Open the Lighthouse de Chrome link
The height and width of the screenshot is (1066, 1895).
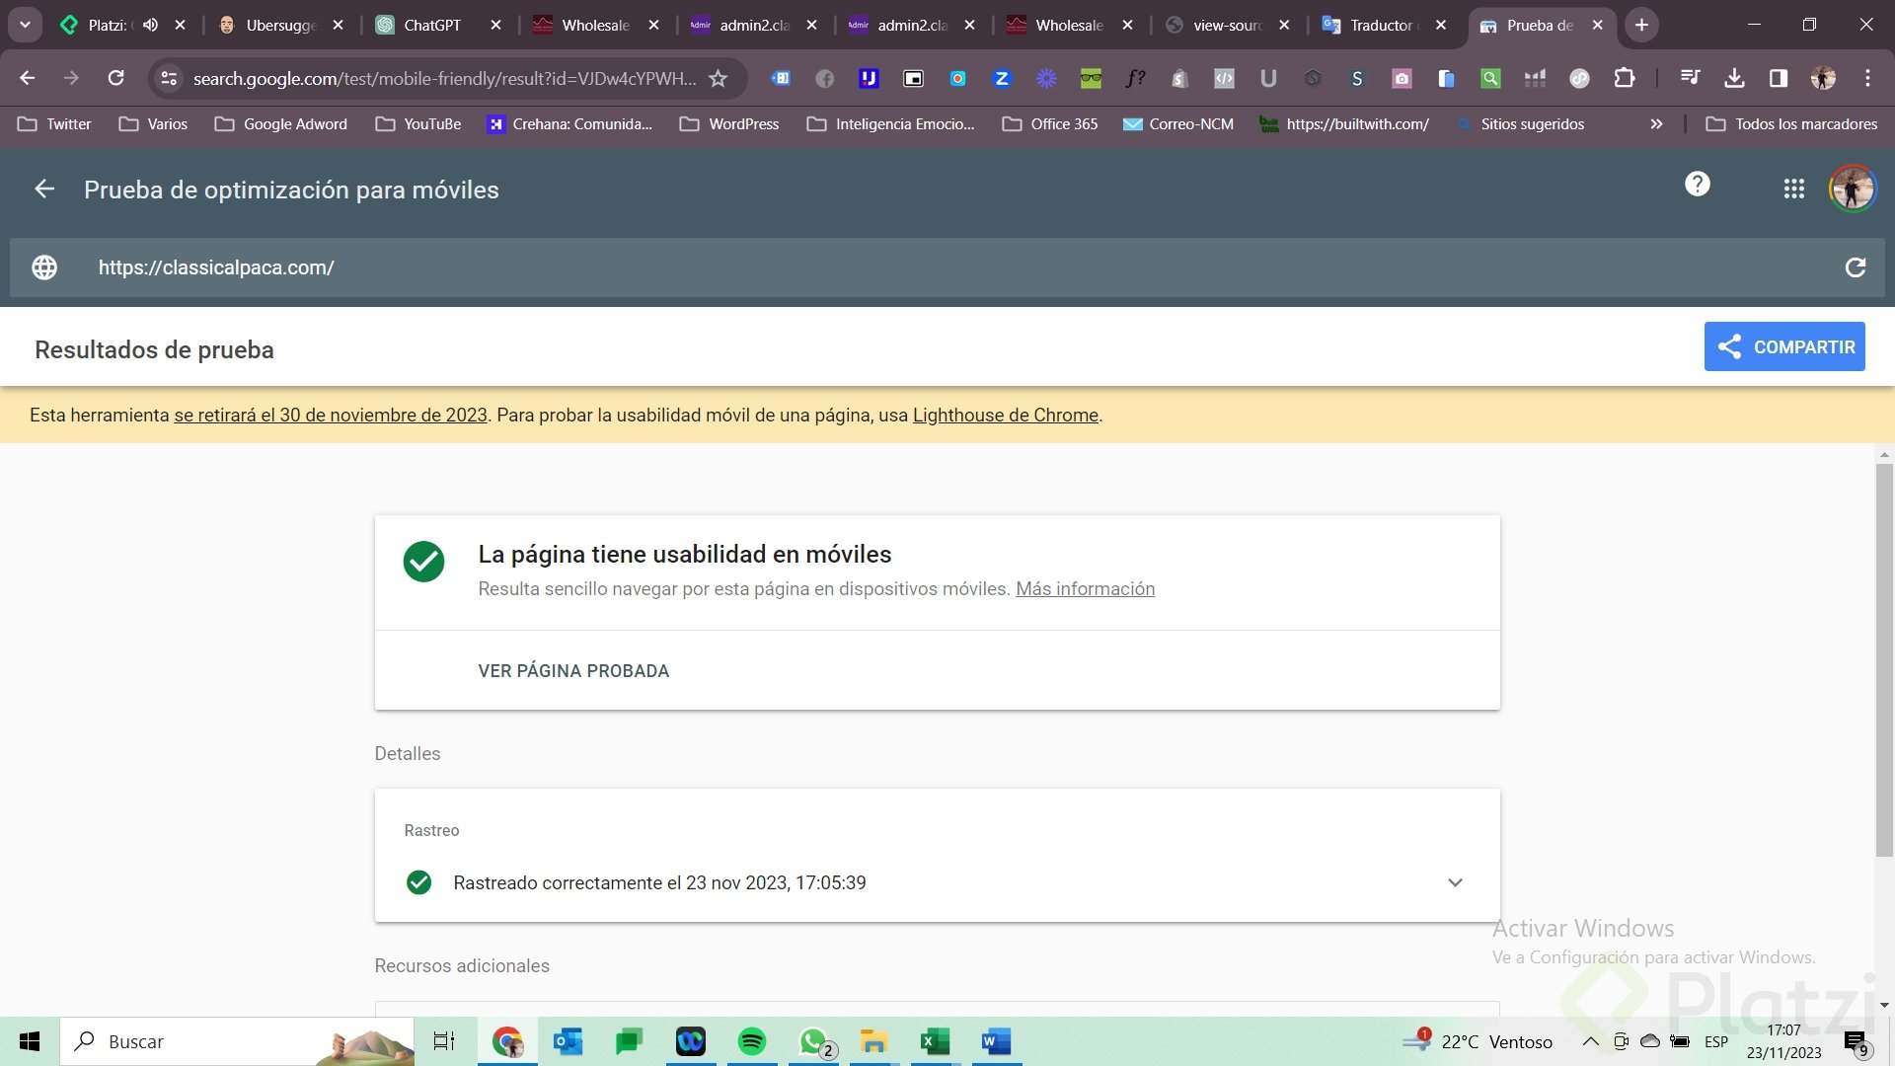1005,415
